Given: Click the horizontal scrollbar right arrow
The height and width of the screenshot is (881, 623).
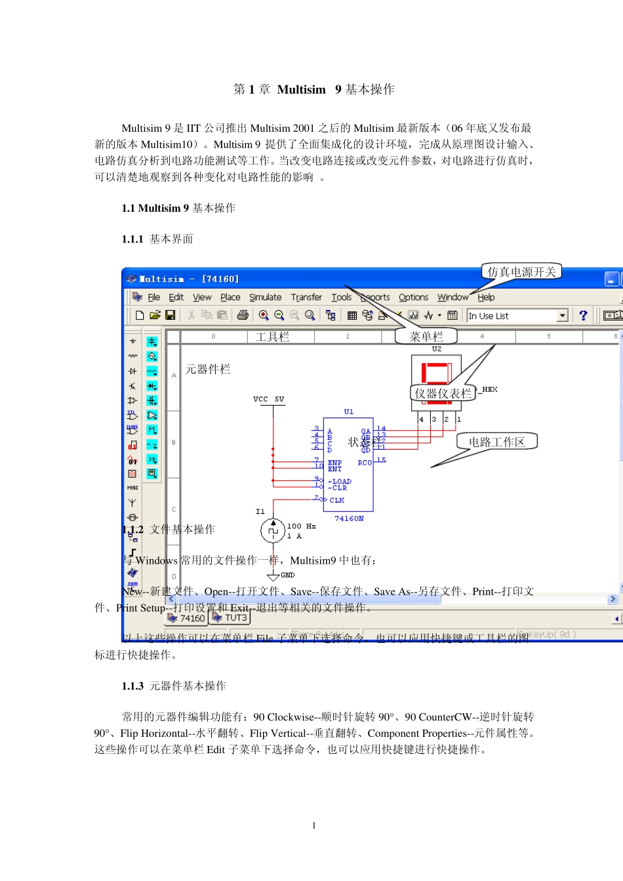Looking at the screenshot, I should pyautogui.click(x=613, y=598).
